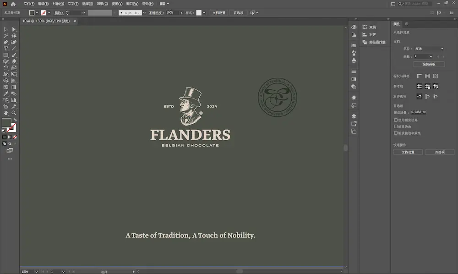Open the Effect menu (效果)
The width and height of the screenshot is (458, 274).
(102, 4)
